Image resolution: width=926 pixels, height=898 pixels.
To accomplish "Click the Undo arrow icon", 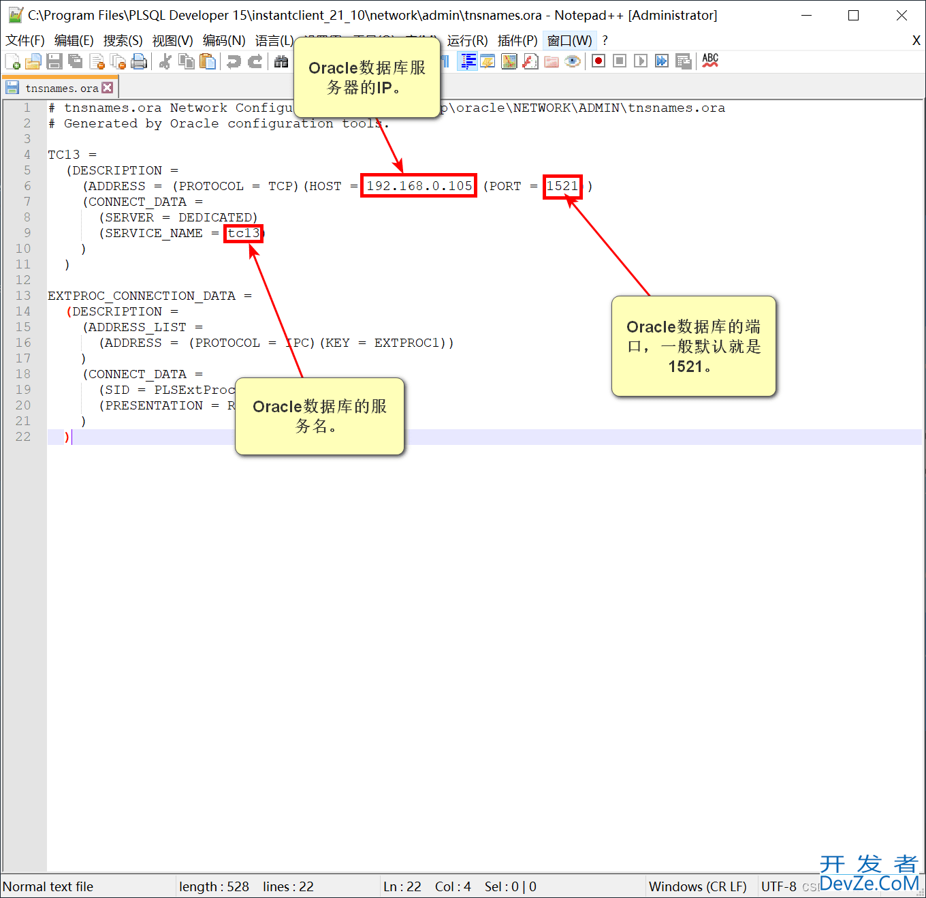I will [x=234, y=61].
